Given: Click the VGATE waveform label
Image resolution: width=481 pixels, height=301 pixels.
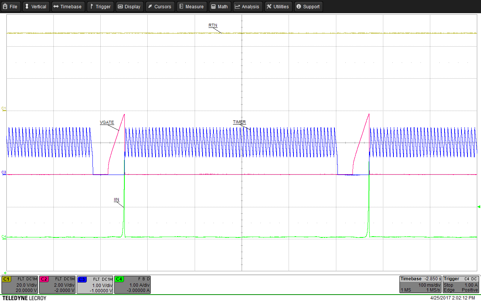Looking at the screenshot, I should (x=107, y=122).
